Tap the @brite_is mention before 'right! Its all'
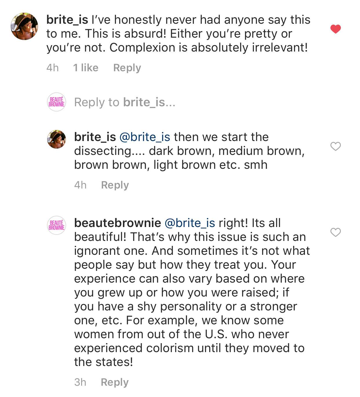The width and height of the screenshot is (360, 397). coord(190,223)
